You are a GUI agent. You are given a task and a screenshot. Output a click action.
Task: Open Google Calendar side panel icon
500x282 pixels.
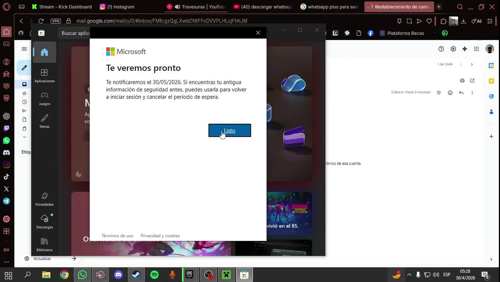point(491,66)
